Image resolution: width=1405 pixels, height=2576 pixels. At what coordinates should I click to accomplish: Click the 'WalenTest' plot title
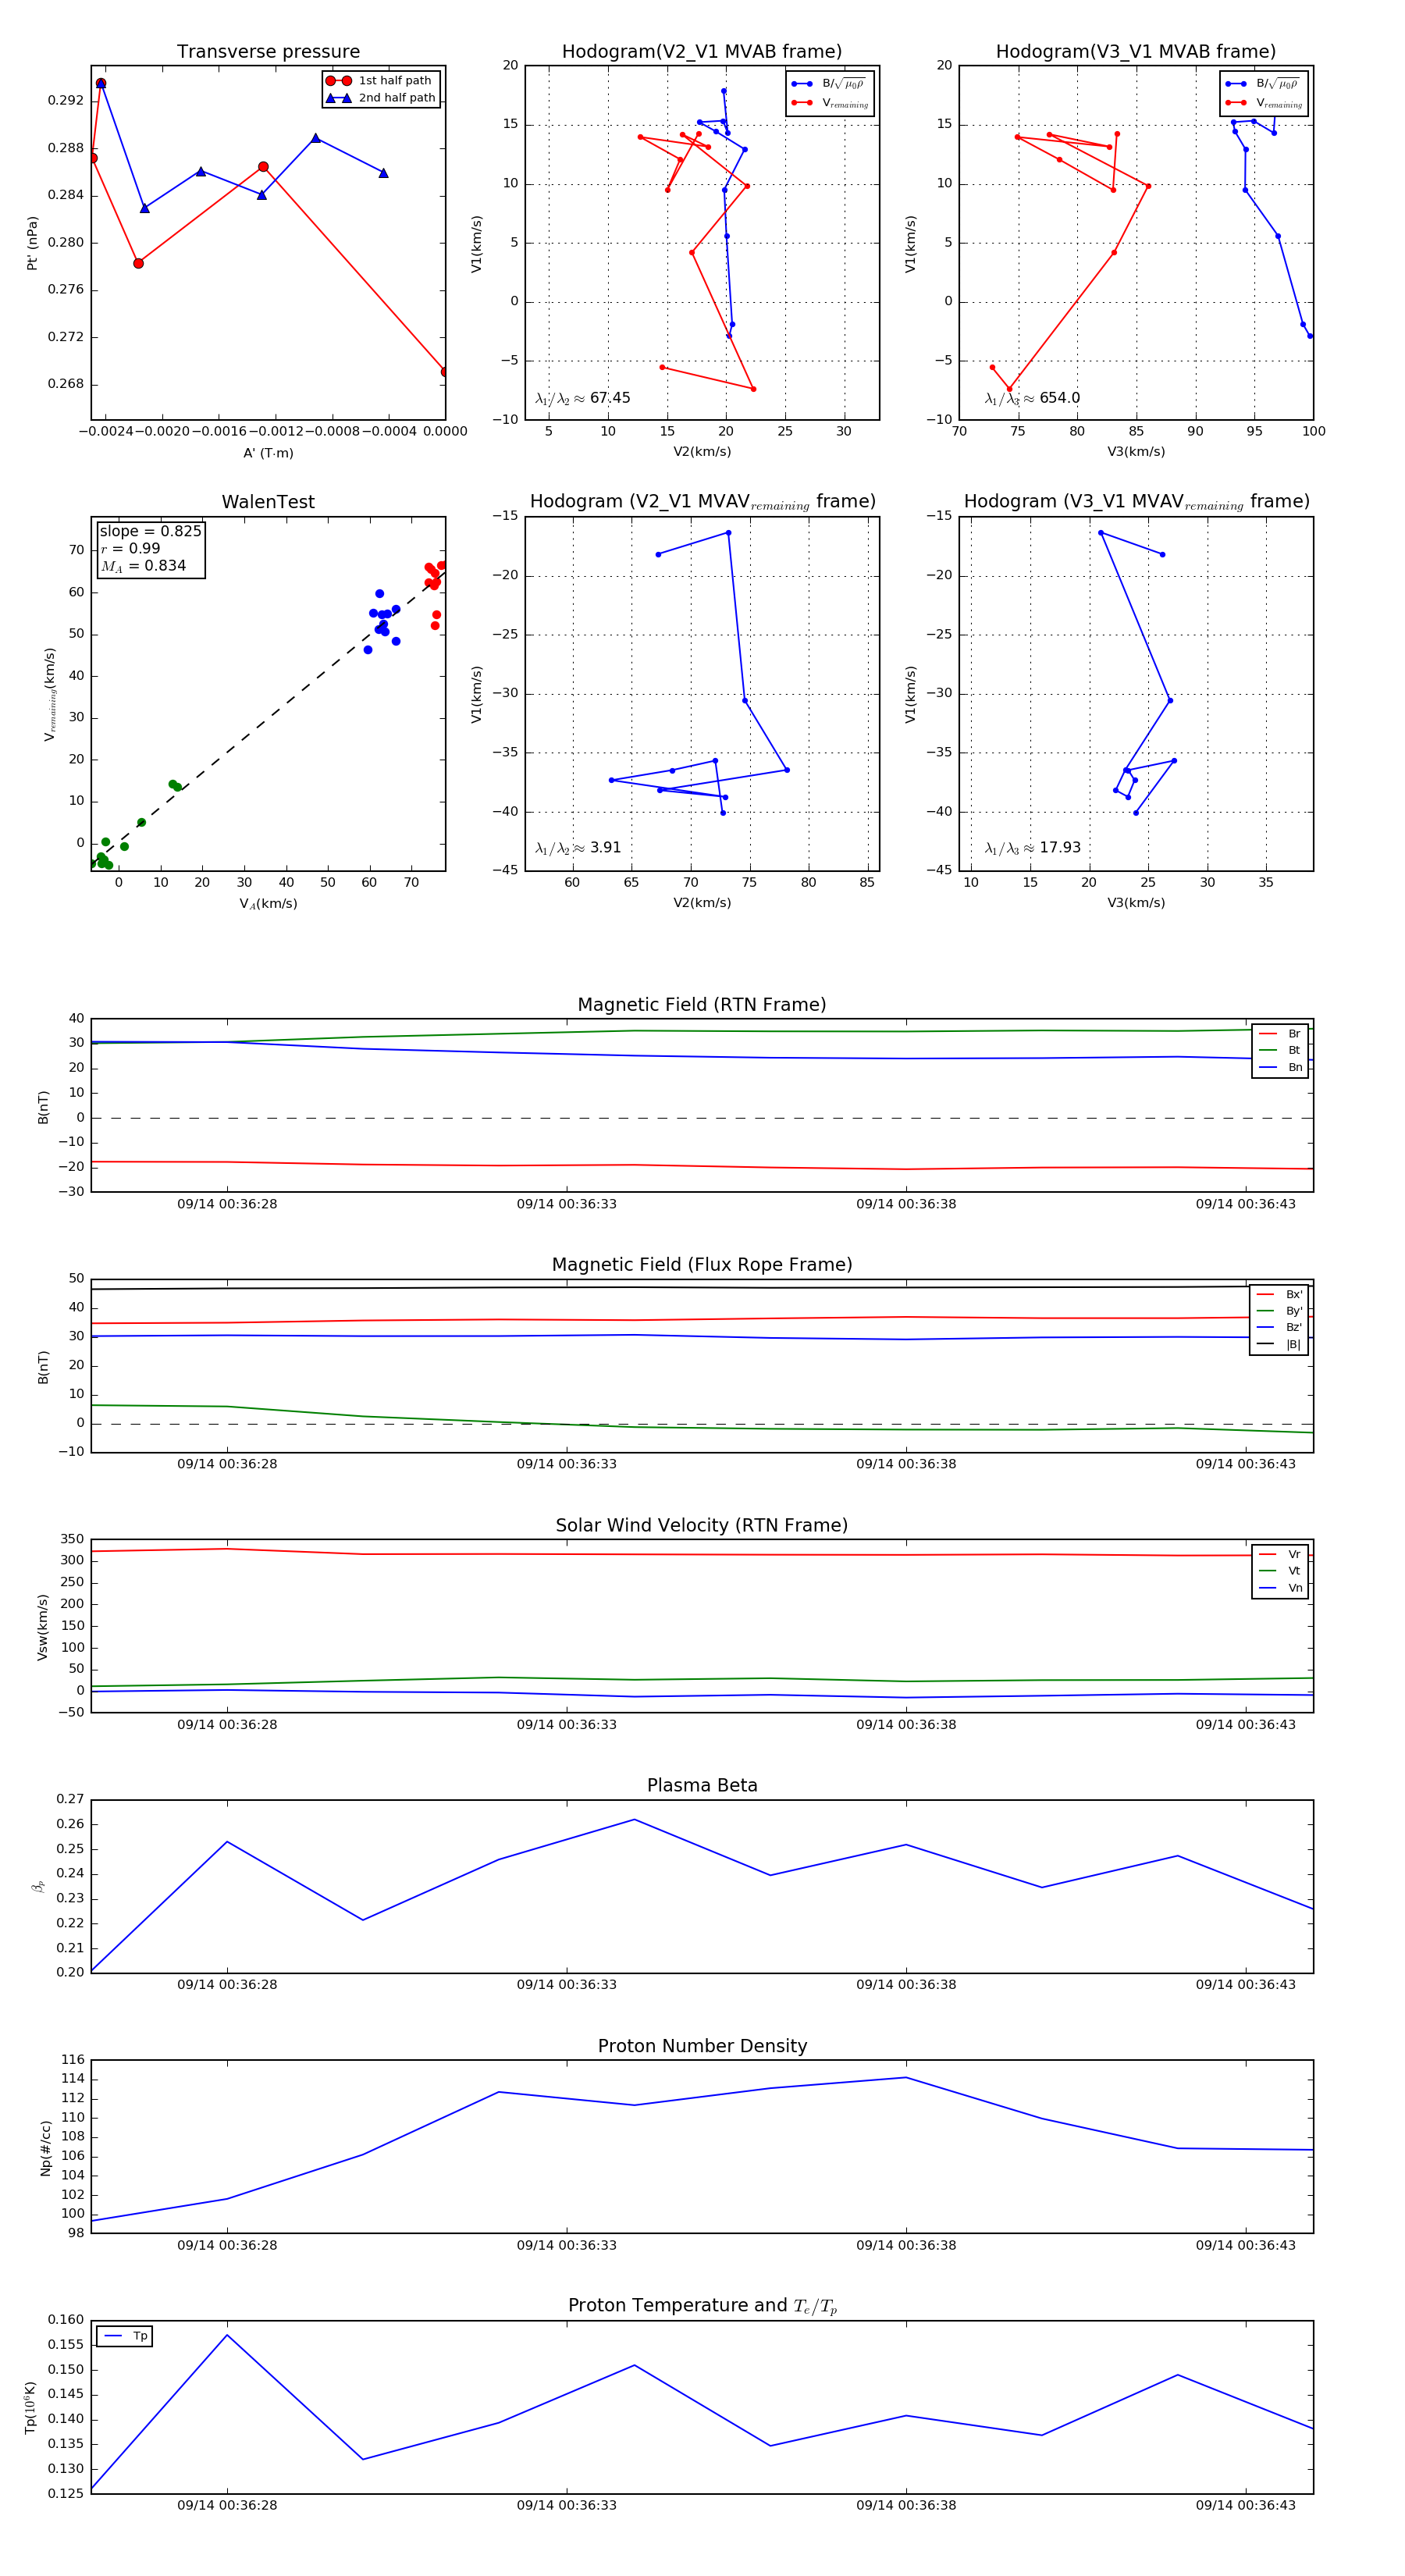(268, 502)
